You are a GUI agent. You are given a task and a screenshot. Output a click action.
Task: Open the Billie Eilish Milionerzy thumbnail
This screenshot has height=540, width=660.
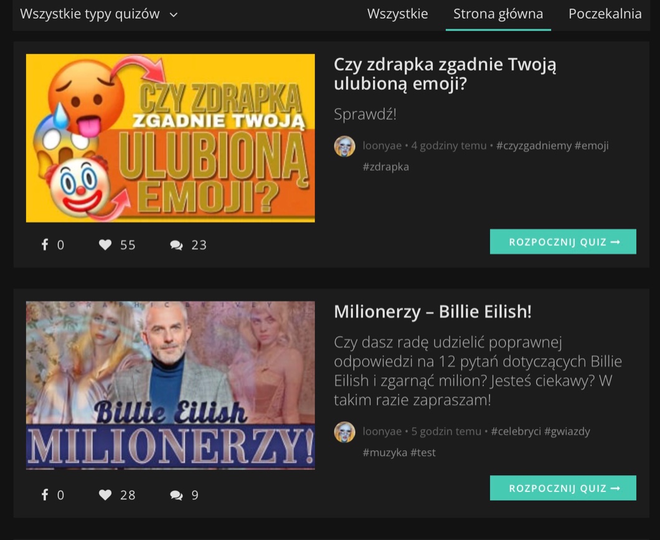click(171, 385)
